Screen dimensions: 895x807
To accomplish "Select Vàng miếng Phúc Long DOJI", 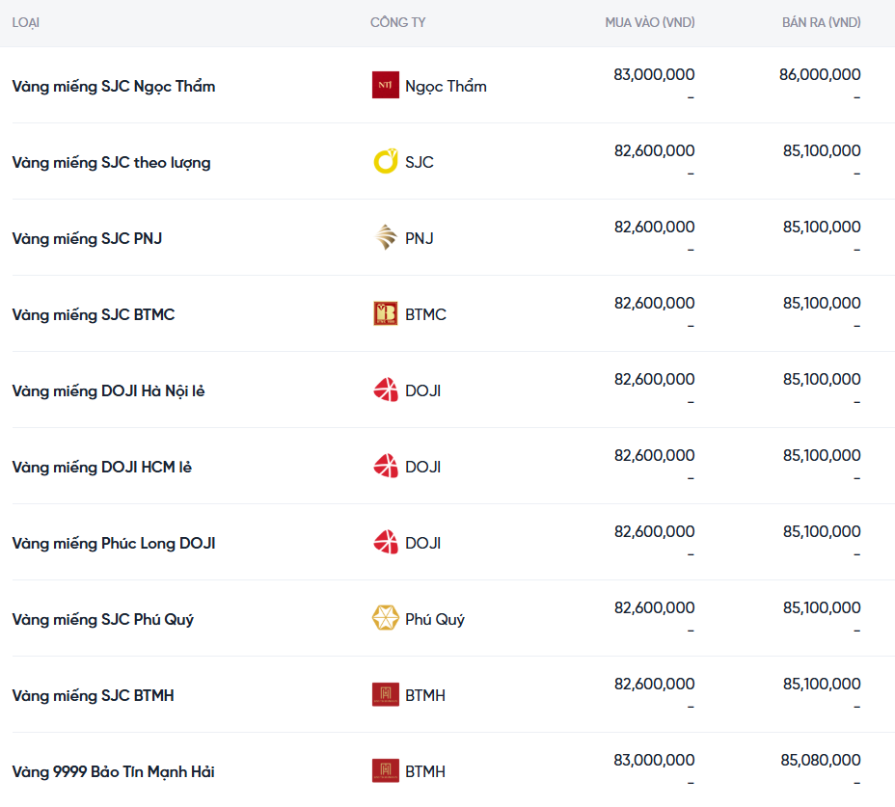I will [114, 544].
